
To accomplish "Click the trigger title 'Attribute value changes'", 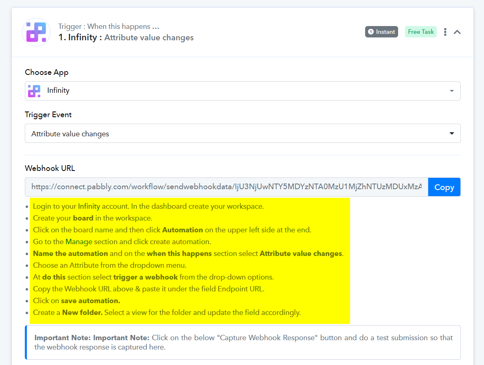I will 149,38.
